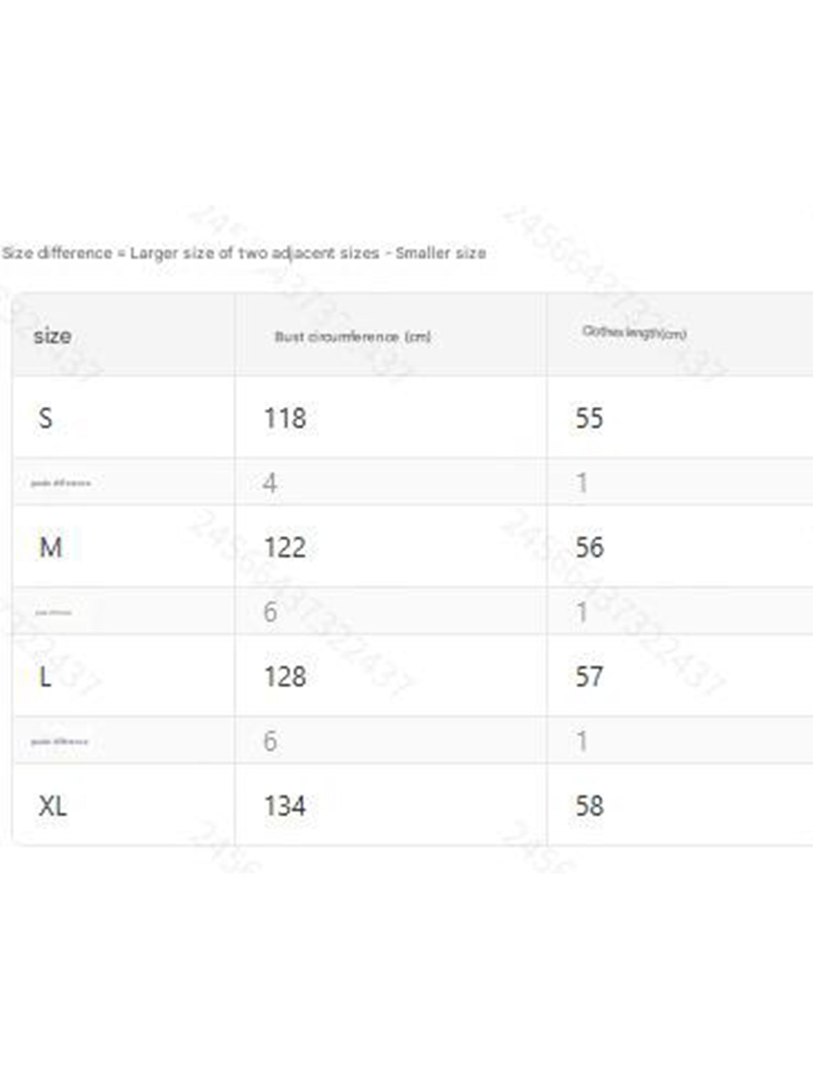Select the Clothes length (cm) header
813x1078 pixels.
click(634, 332)
